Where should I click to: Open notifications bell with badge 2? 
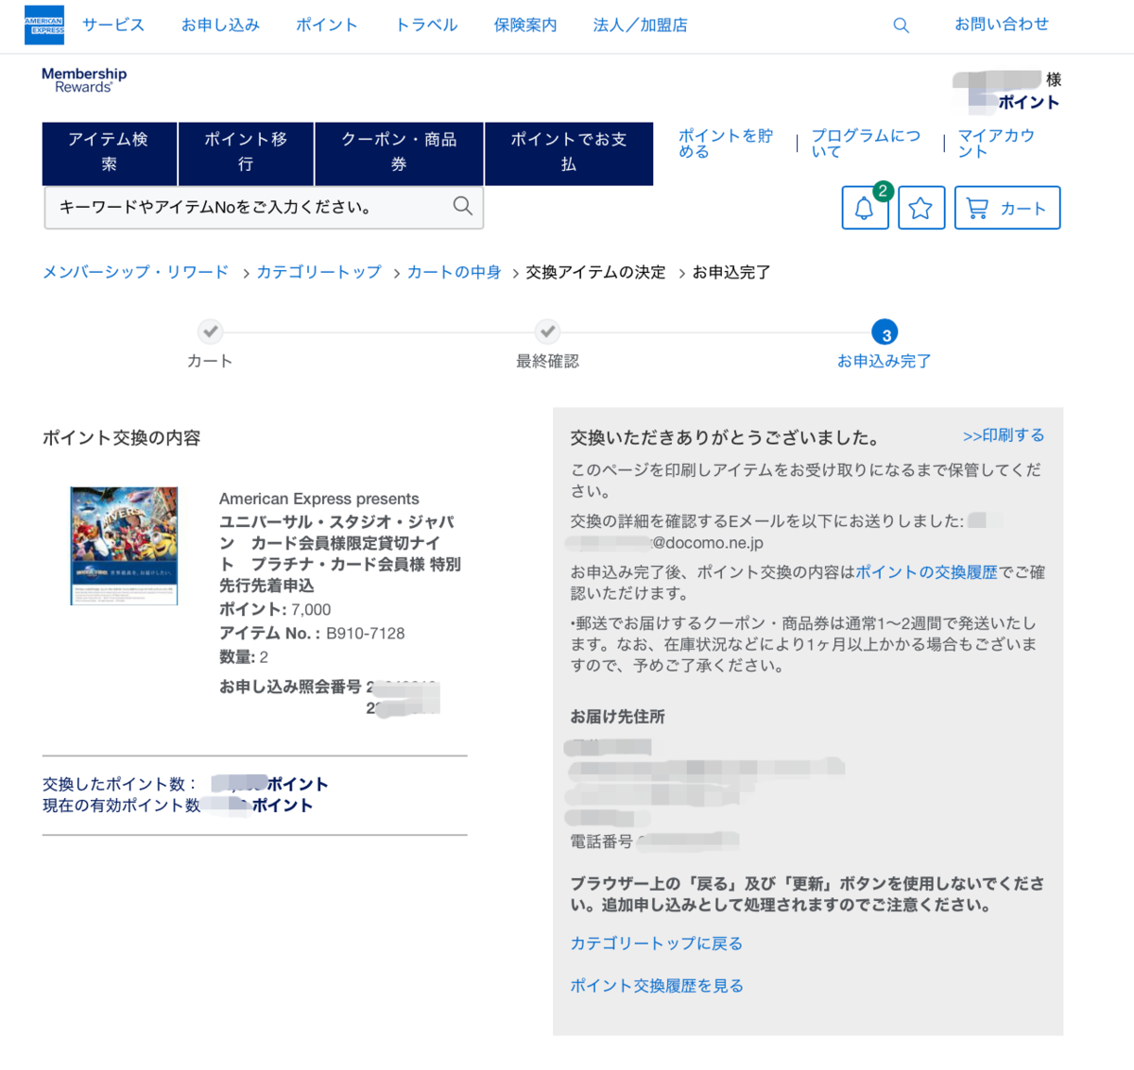865,208
